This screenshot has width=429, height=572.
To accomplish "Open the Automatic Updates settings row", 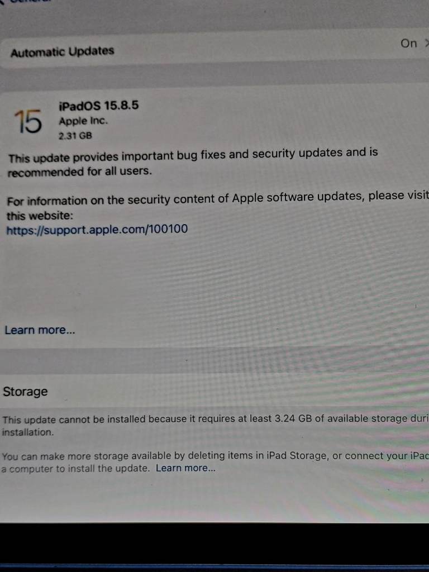I will click(x=62, y=52).
